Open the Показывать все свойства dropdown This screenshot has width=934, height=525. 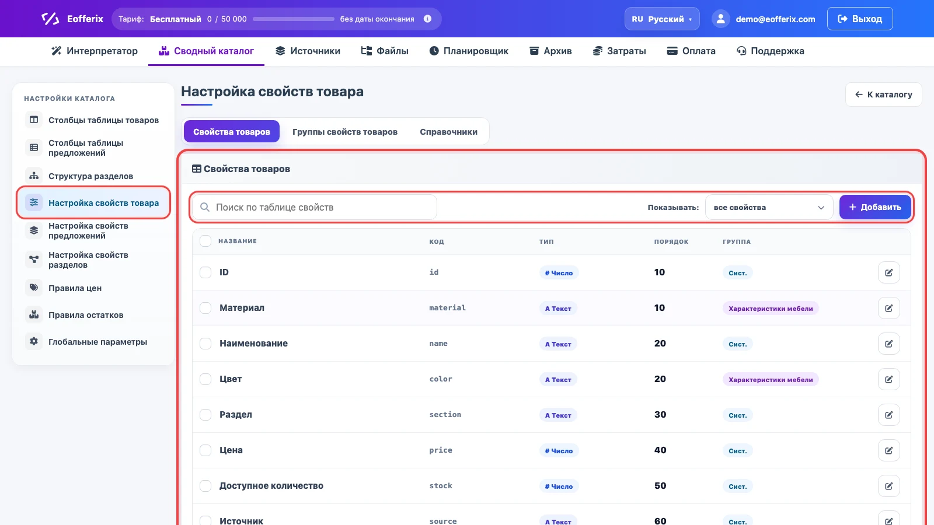tap(769, 207)
